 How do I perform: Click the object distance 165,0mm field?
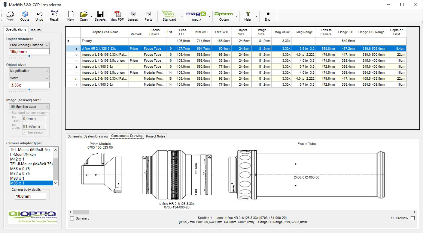[29, 52]
